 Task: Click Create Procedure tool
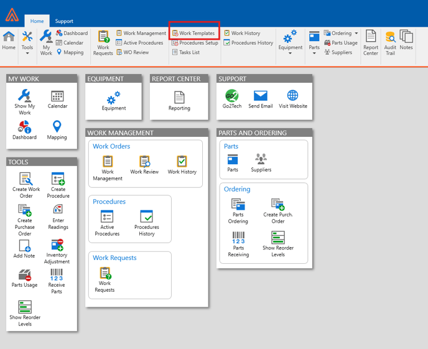point(58,185)
